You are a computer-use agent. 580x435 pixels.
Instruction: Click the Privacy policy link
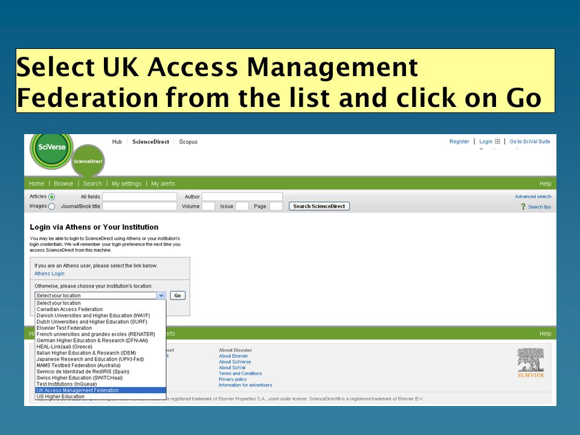tap(232, 379)
